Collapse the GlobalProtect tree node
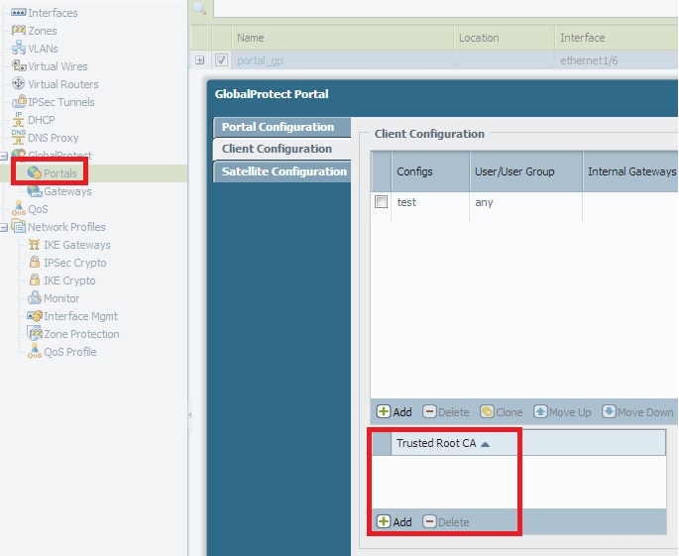 click(4, 156)
